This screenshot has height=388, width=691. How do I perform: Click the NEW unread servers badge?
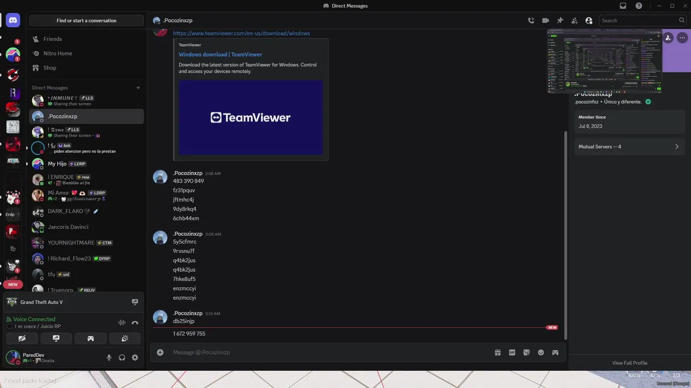13,285
